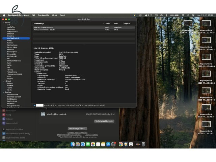This screenshot has height=162, width=216.
Task: Open Control Center in the menu bar
Action: tap(193, 15)
